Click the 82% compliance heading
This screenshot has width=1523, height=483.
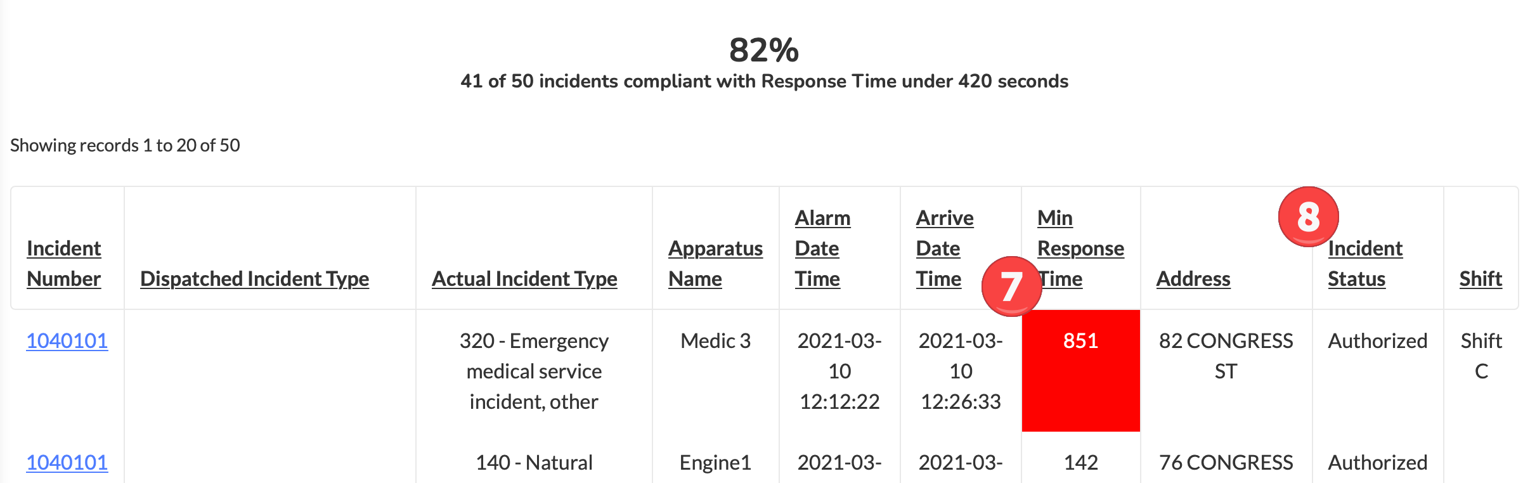764,50
